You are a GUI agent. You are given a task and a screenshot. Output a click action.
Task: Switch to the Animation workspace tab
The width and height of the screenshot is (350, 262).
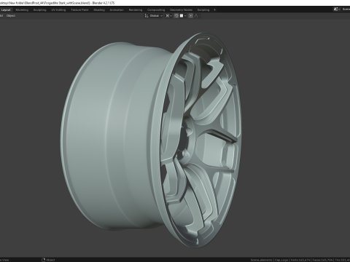[117, 10]
